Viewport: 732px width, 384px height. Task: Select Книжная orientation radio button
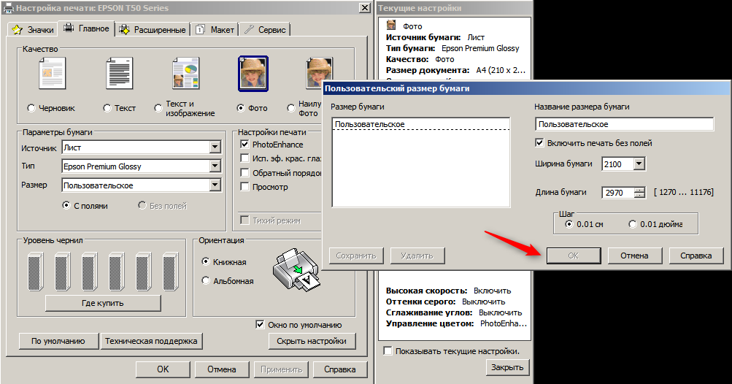pyautogui.click(x=205, y=261)
